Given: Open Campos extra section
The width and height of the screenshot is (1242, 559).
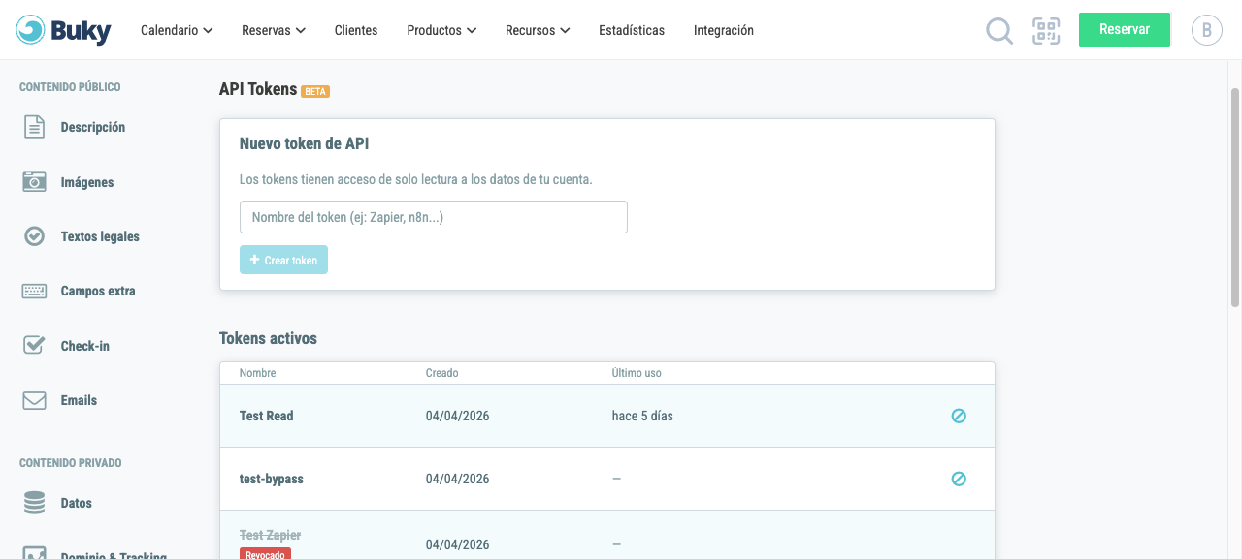Looking at the screenshot, I should tap(98, 291).
